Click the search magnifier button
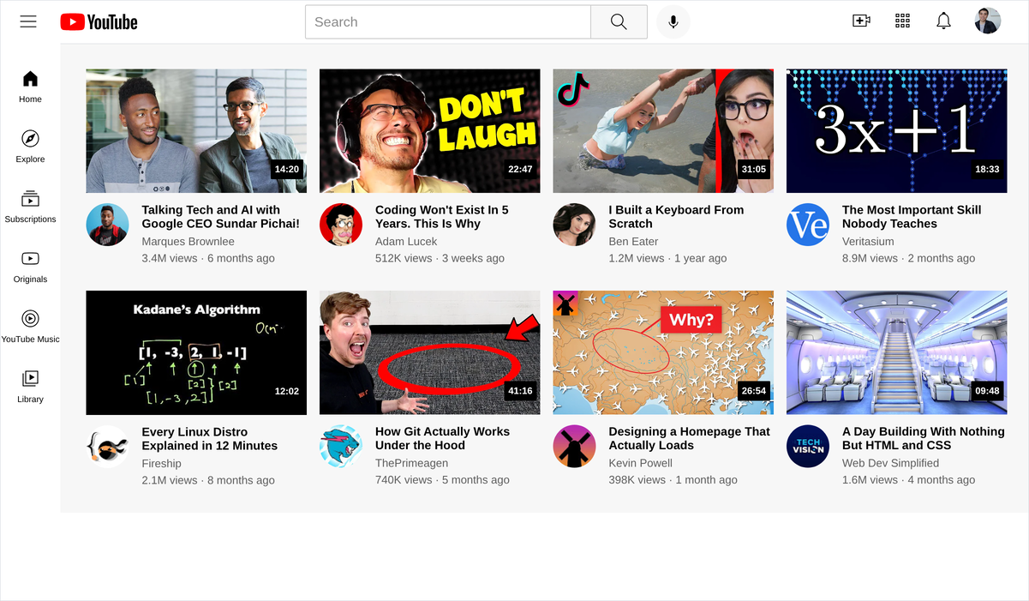 tap(619, 22)
